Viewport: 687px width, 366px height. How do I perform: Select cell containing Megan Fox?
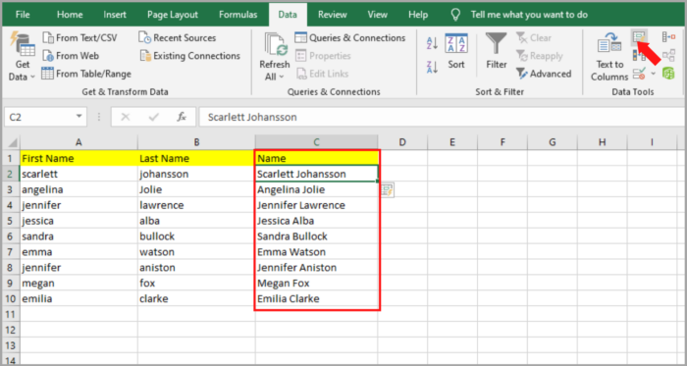coord(316,284)
